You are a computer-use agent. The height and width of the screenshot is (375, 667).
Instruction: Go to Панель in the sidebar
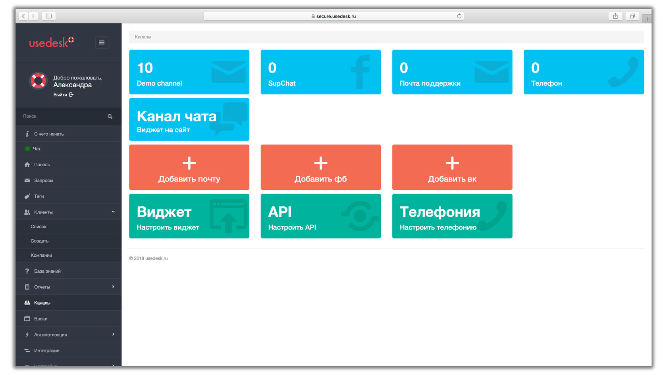(x=69, y=164)
